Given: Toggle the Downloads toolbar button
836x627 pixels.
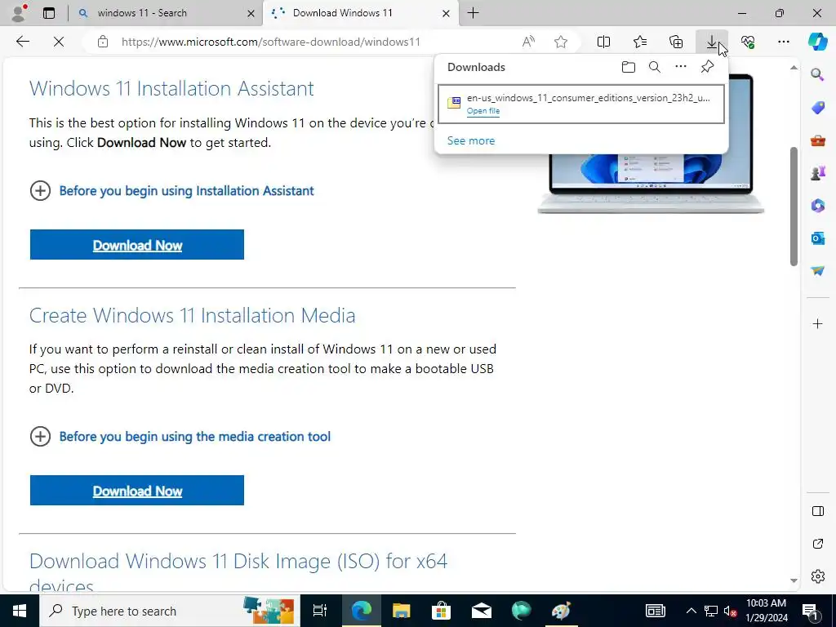Looking at the screenshot, I should (x=712, y=42).
